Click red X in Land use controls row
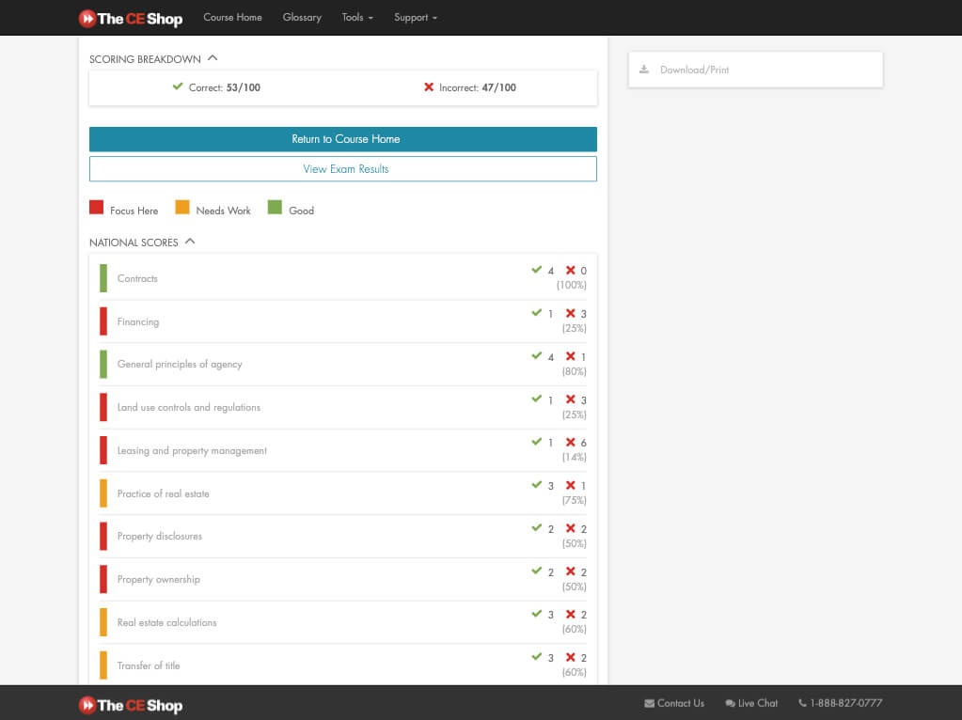Image resolution: width=962 pixels, height=720 pixels. 571,399
